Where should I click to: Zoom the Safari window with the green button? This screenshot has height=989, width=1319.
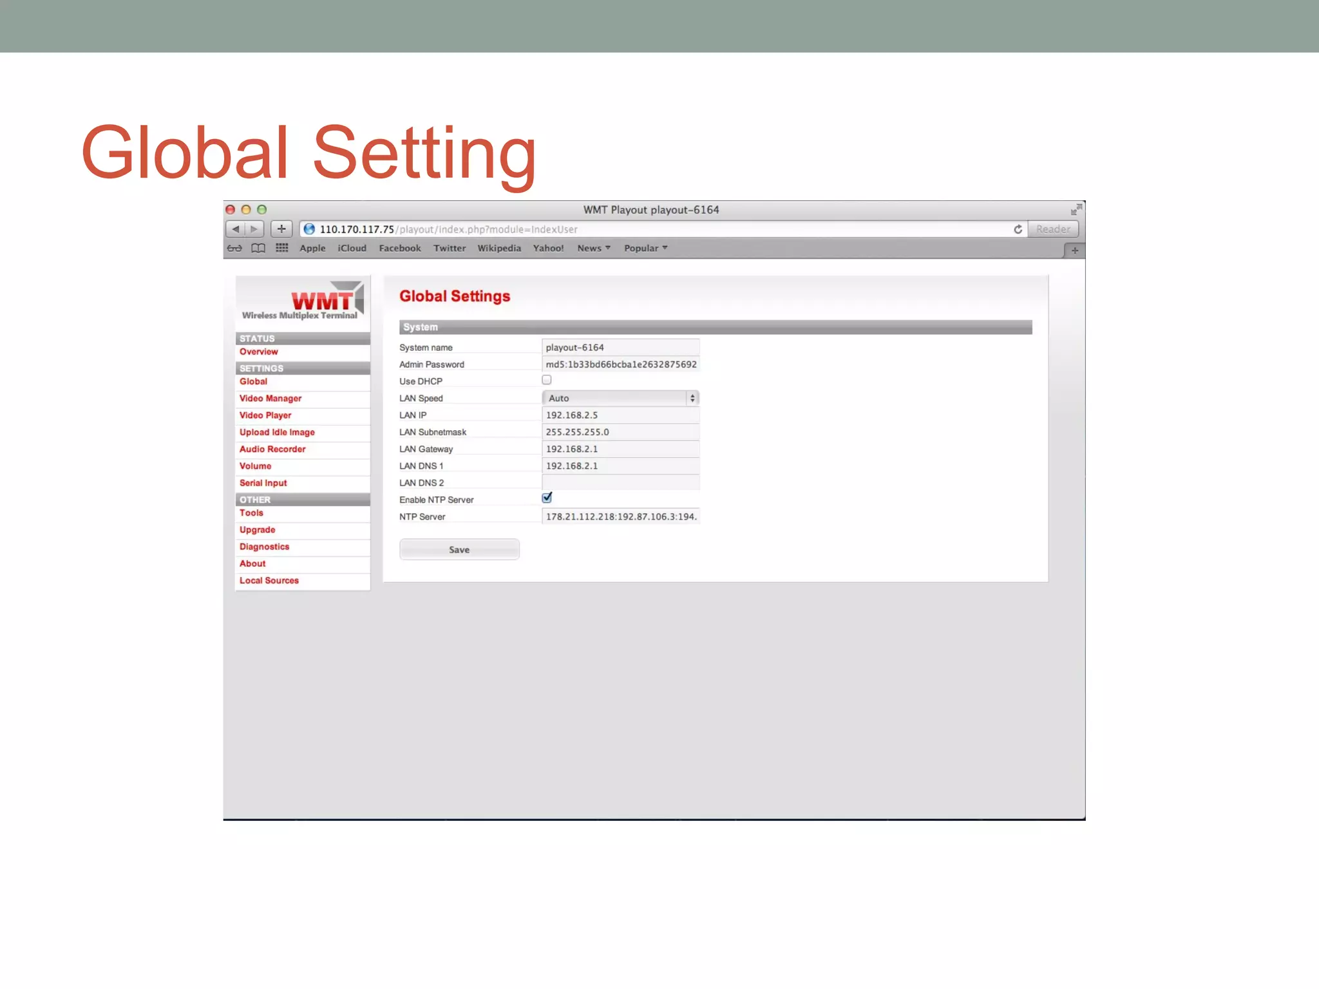coord(262,210)
